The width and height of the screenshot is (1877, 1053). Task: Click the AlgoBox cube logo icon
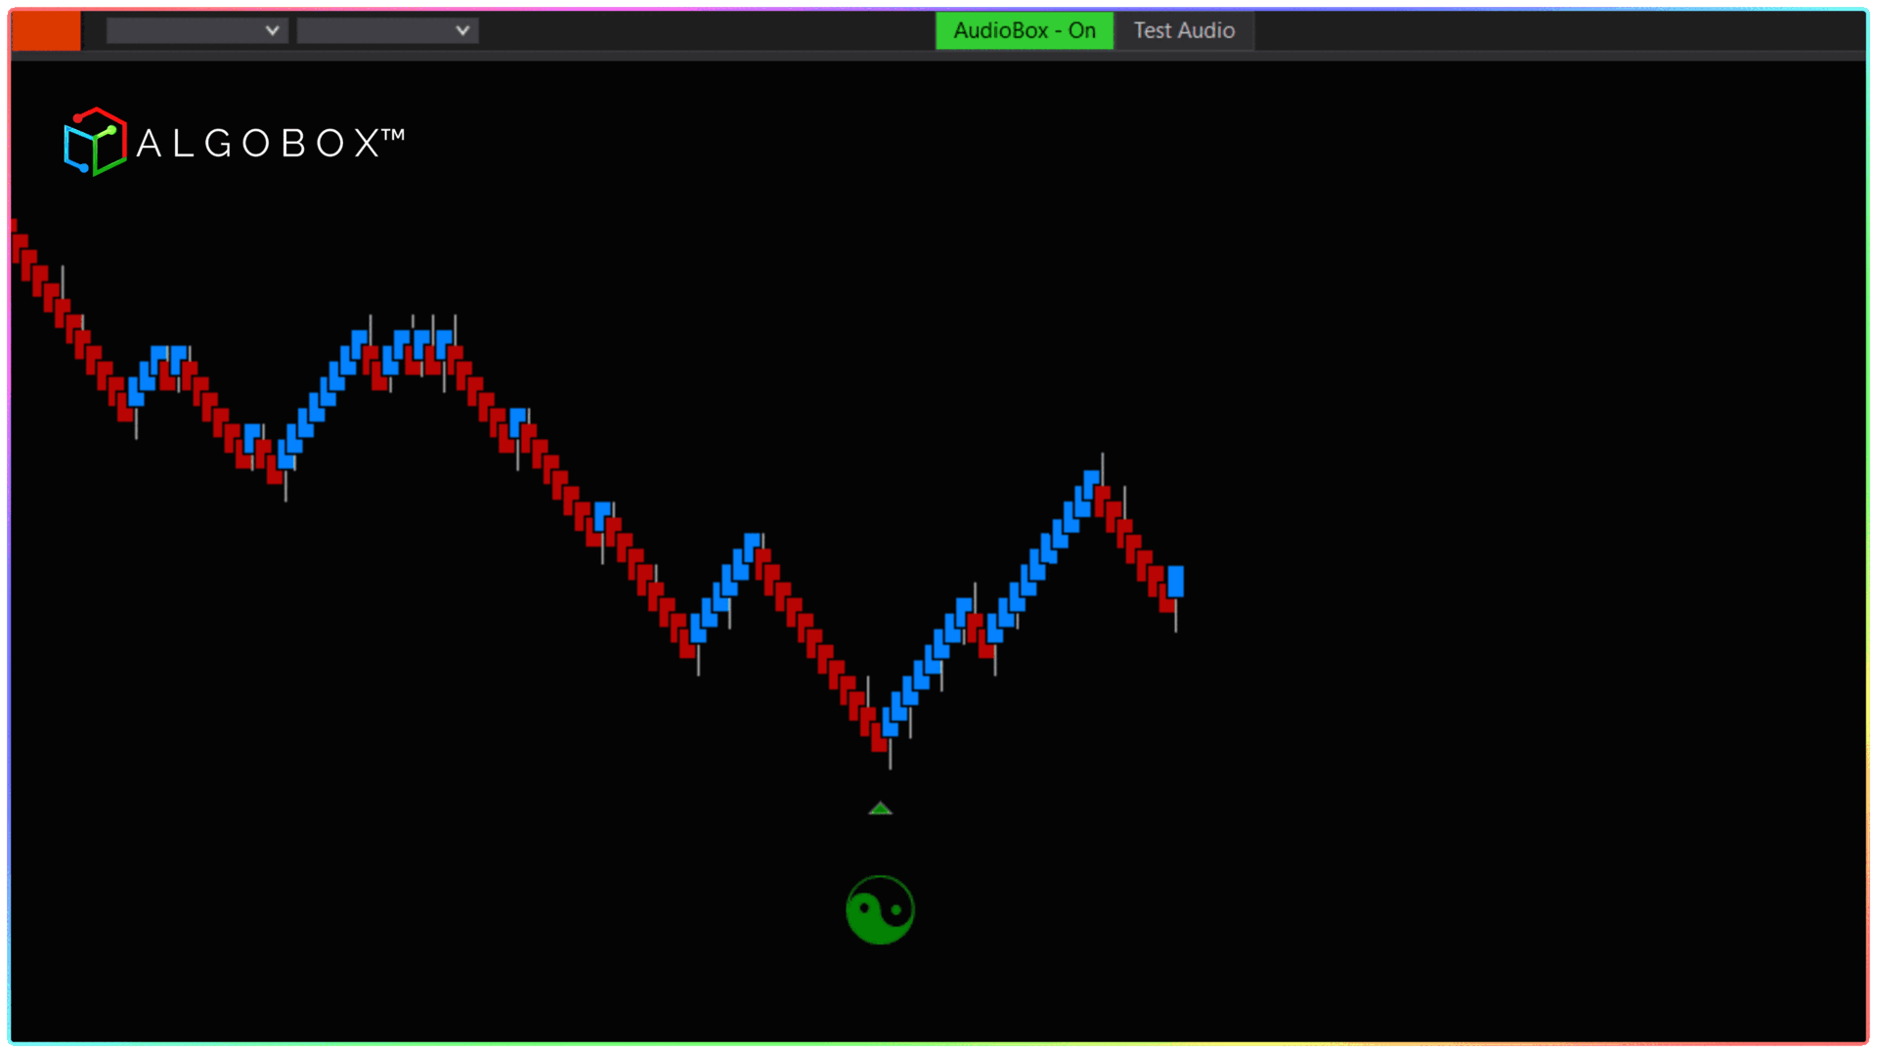coord(95,143)
